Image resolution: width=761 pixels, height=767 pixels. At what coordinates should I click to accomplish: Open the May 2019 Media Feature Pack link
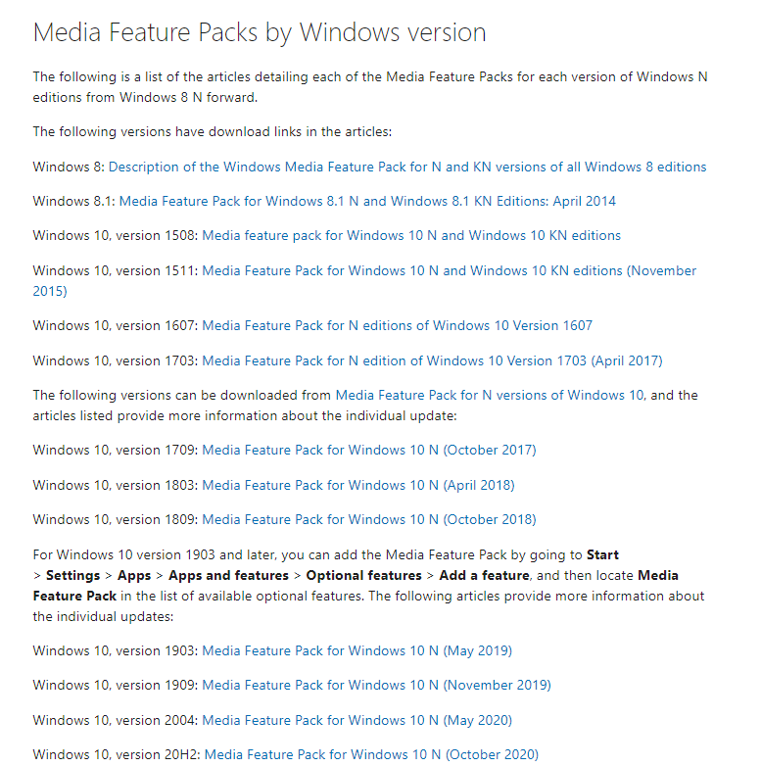357,650
